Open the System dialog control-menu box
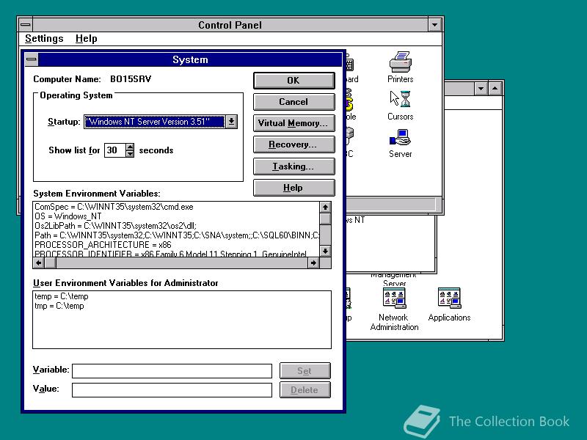This screenshot has width=587, height=440. [x=32, y=59]
